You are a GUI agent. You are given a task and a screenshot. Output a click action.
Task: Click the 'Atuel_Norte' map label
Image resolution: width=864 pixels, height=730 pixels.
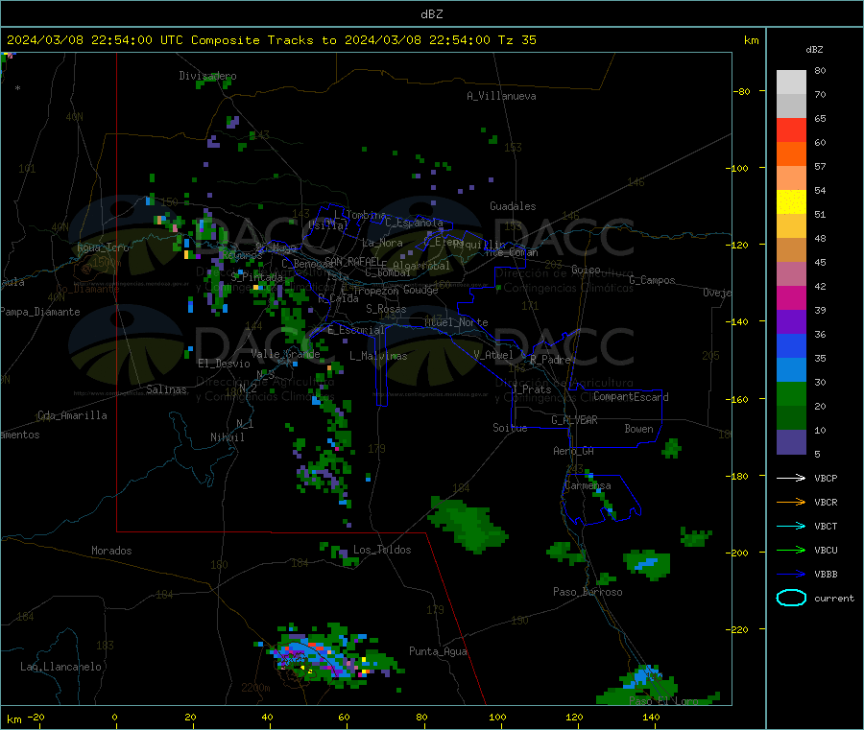456,322
